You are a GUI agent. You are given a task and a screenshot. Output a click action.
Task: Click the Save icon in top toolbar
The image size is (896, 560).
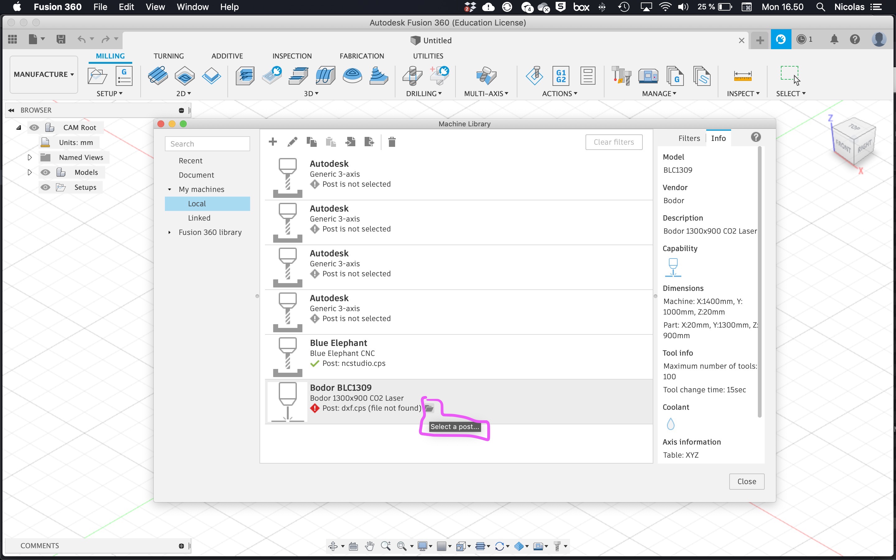61,39
